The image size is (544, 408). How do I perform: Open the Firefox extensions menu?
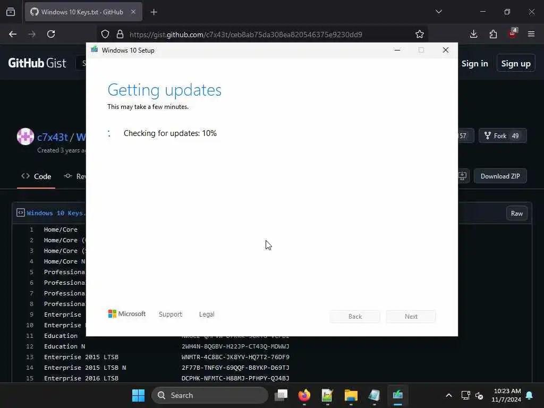pyautogui.click(x=493, y=34)
